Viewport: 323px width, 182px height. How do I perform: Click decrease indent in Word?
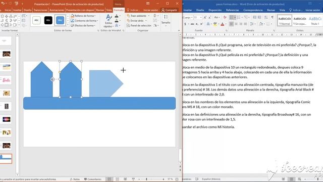click(254, 17)
